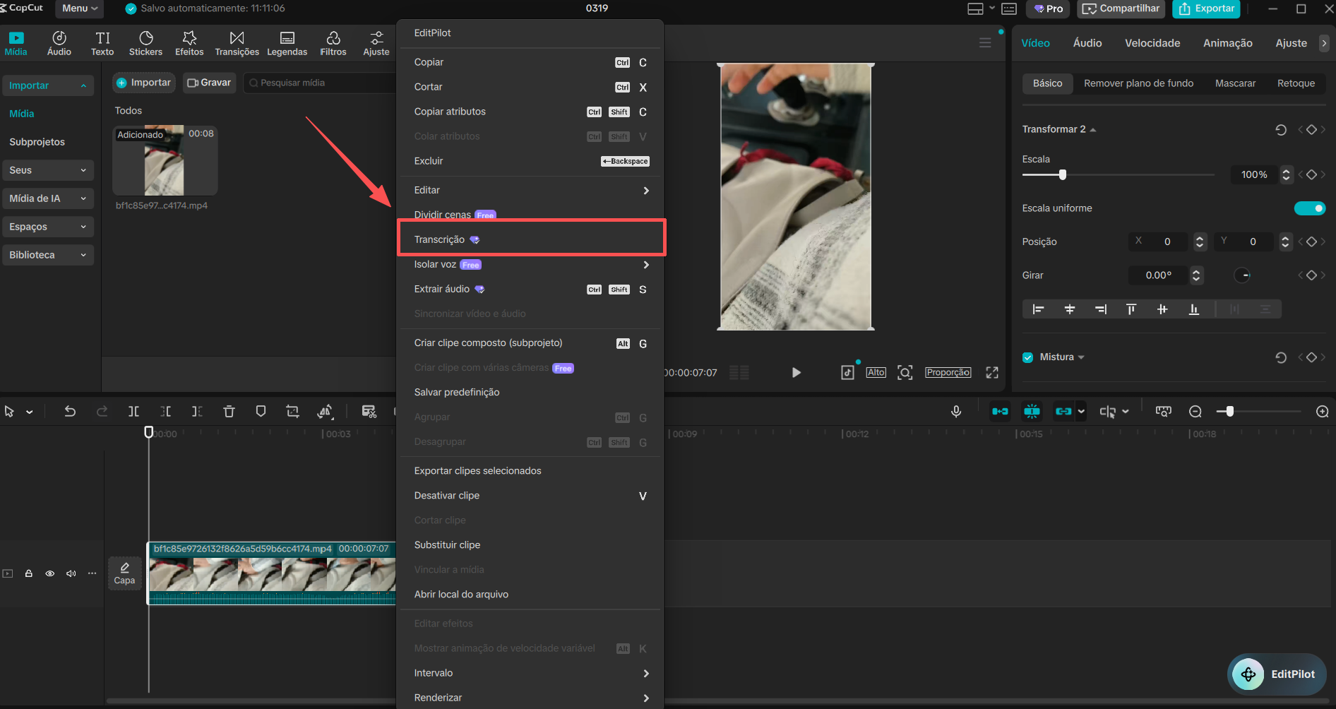The width and height of the screenshot is (1336, 709).
Task: Hide the video track with eye icon
Action: point(50,573)
